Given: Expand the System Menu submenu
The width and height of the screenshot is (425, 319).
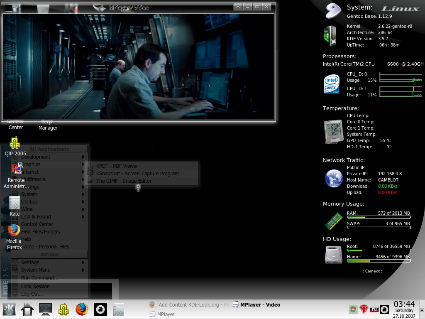Looking at the screenshot, I should click(50, 270).
